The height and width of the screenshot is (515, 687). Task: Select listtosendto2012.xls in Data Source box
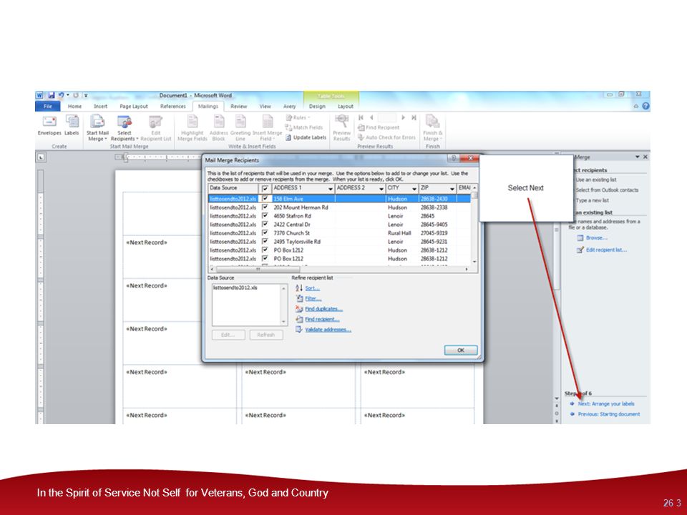tap(235, 288)
